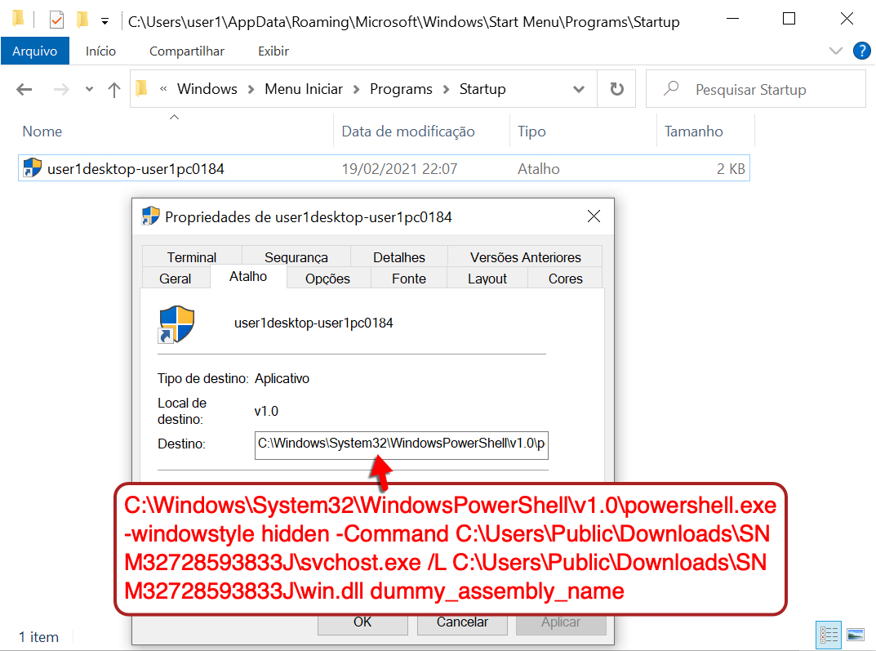Click the Pesquisar Startup search field

(x=756, y=89)
